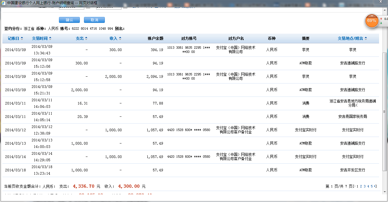Click the dialog icon in title bar

tap(3, 3)
